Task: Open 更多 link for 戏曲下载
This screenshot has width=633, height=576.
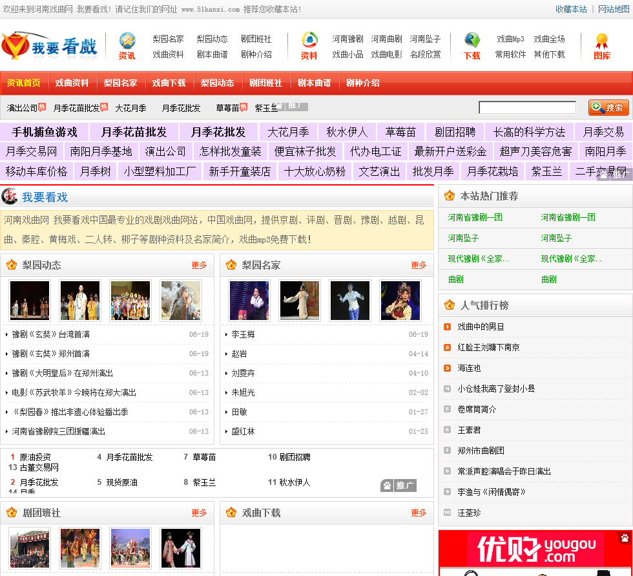Action: click(x=419, y=513)
